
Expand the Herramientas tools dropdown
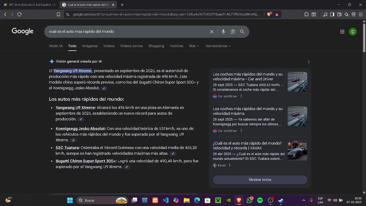click(x=218, y=46)
